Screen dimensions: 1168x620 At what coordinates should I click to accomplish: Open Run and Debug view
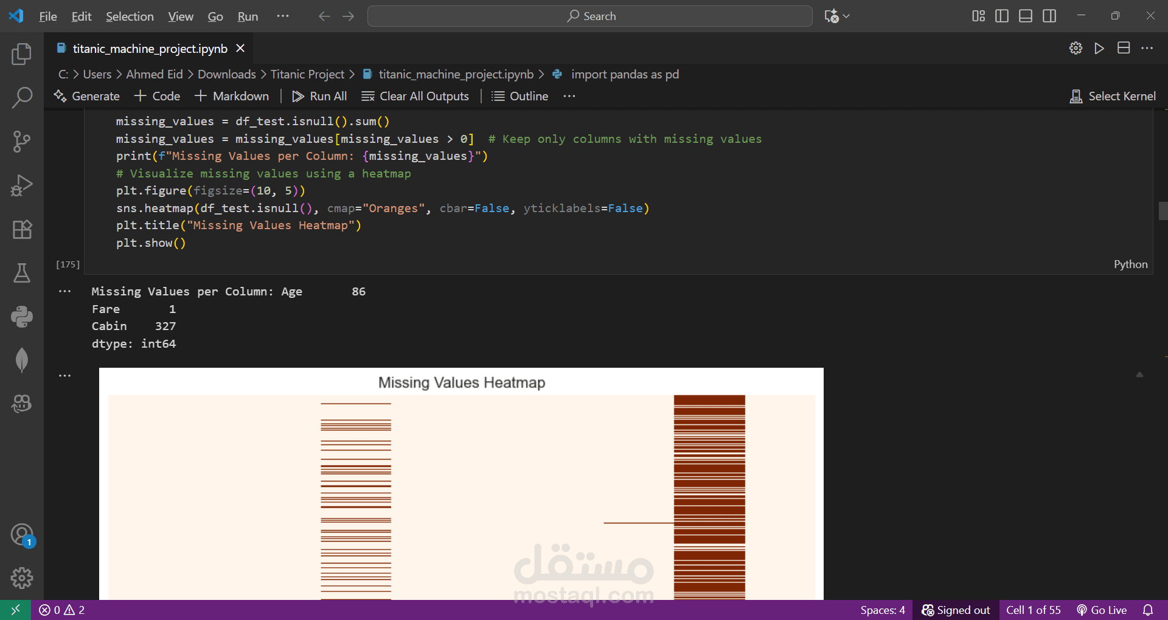[22, 185]
